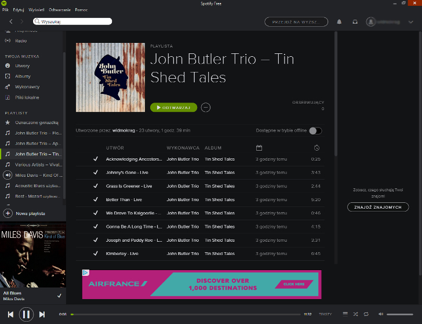
Task: Sort by UTWÓR column header
Action: [x=115, y=148]
